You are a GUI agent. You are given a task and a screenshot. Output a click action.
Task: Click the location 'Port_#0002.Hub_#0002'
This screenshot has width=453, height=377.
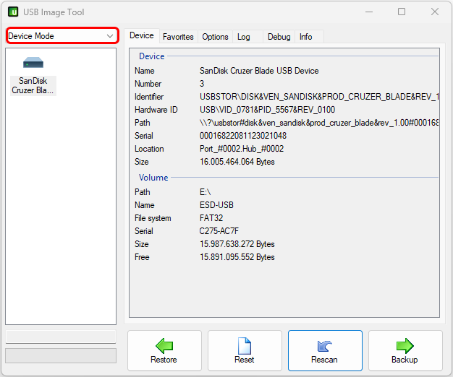pos(242,149)
